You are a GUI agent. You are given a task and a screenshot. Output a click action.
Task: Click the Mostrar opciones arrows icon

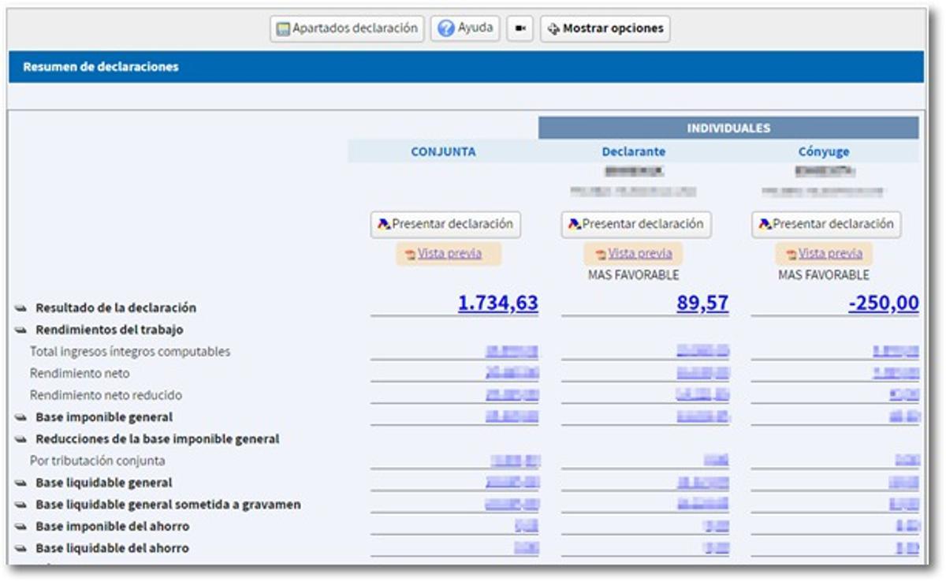(553, 27)
